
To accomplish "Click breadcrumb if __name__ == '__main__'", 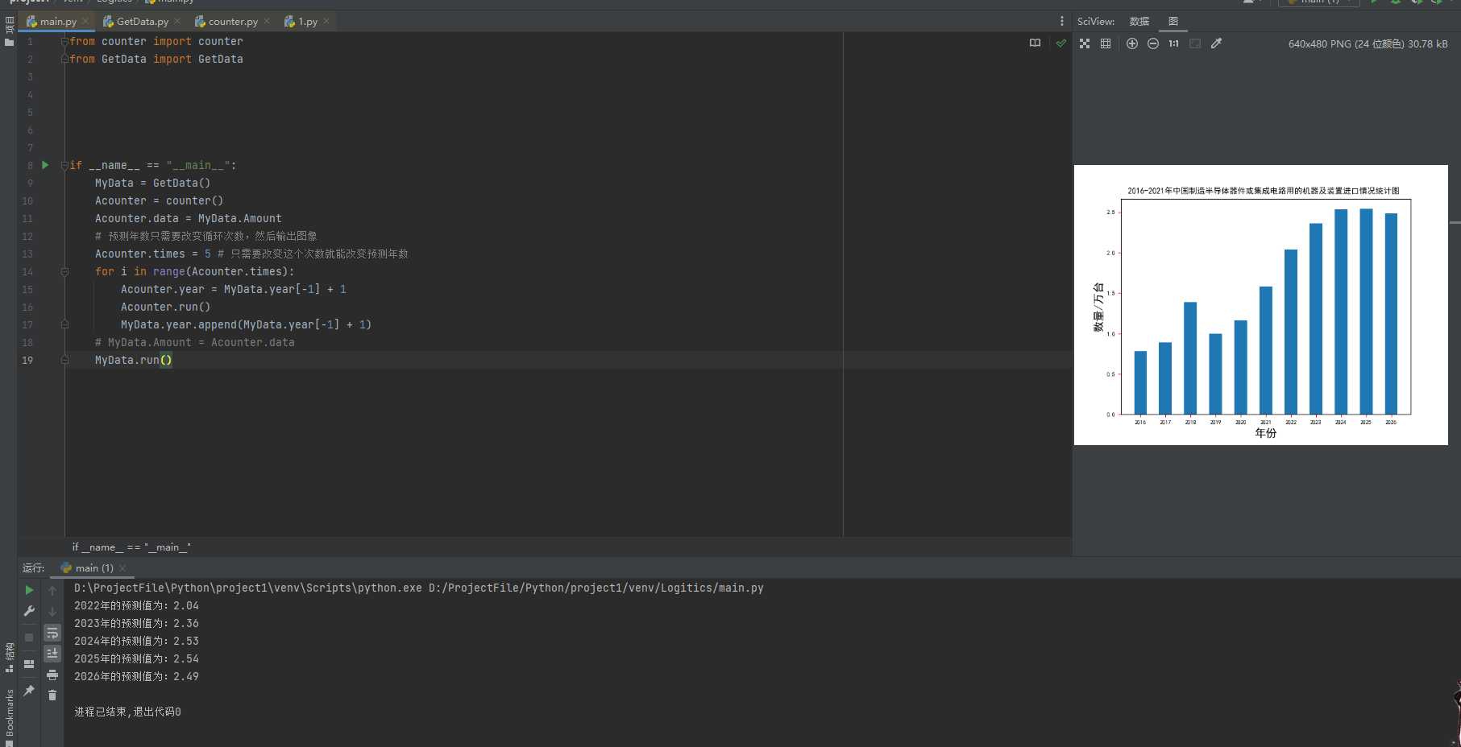I will (x=131, y=547).
